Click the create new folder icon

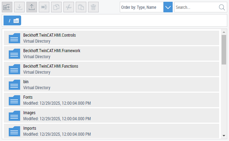pyautogui.click(x=7, y=7)
